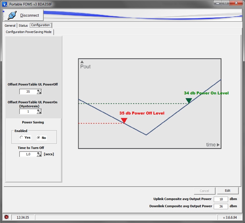This screenshot has width=245, height=223.
Task: Switch to the General tab
Action: click(10, 26)
